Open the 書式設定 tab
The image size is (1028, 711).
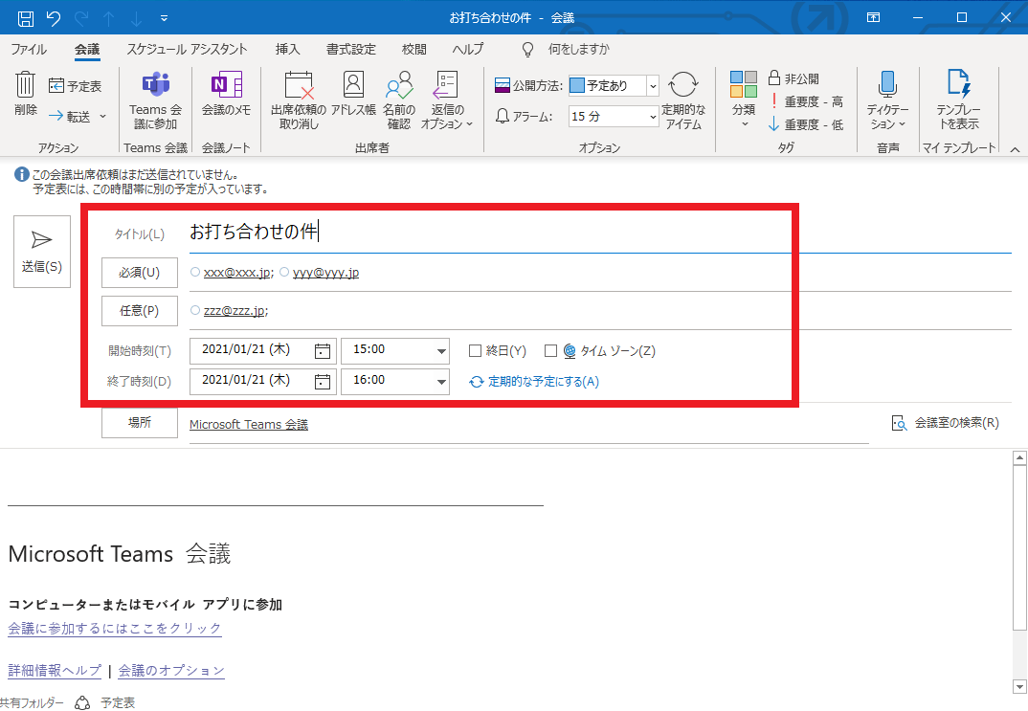351,49
